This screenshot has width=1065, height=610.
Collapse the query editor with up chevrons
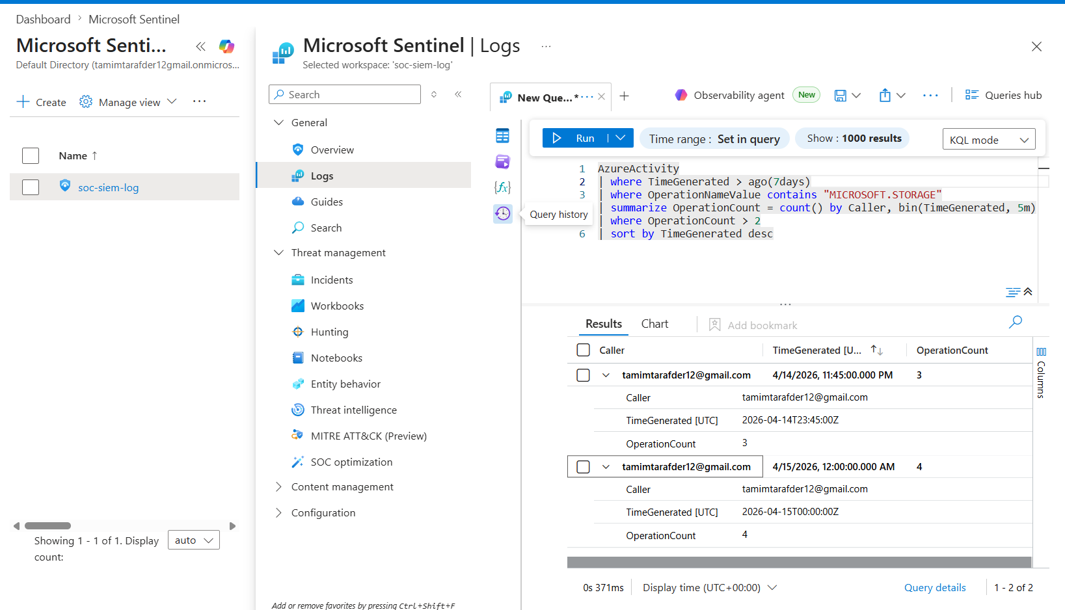click(1028, 292)
